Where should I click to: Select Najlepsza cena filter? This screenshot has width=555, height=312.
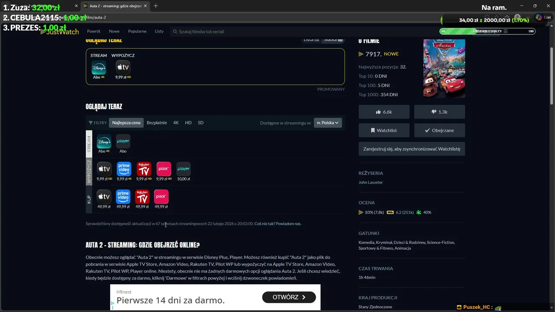126,123
